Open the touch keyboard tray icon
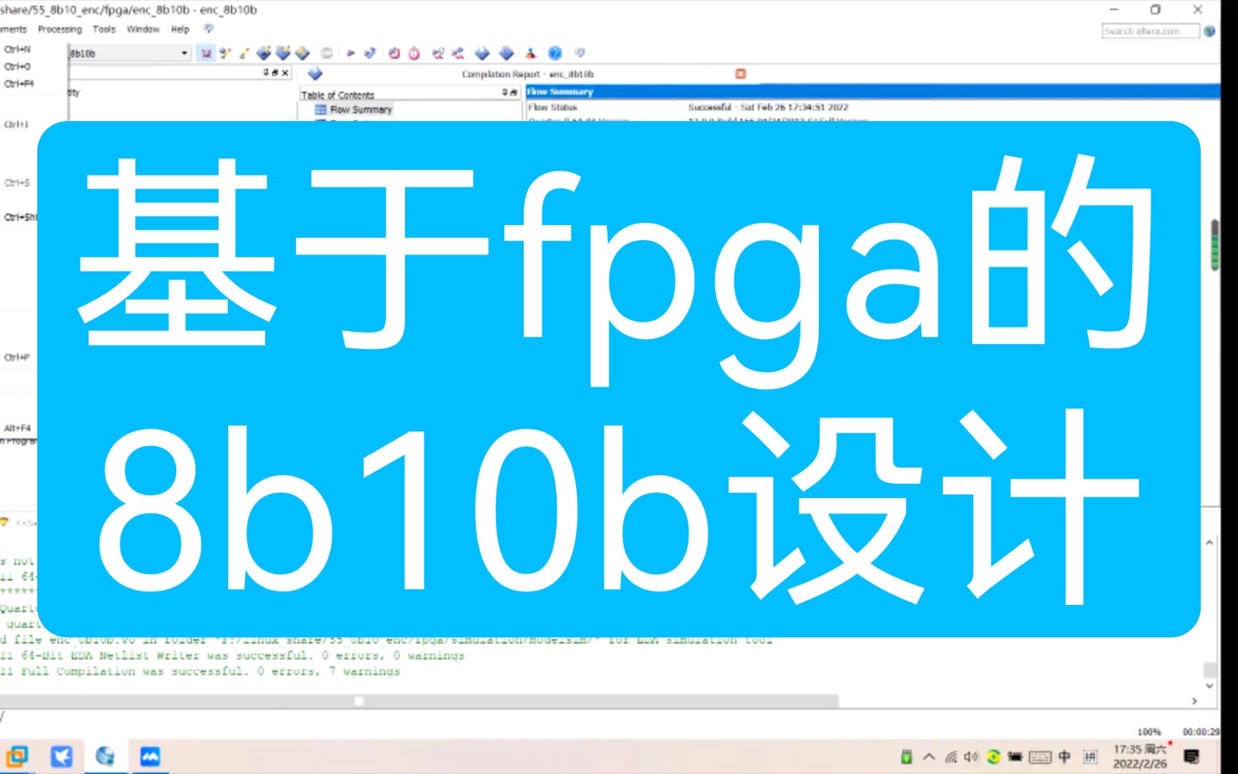This screenshot has height=774, width=1238. (1040, 757)
